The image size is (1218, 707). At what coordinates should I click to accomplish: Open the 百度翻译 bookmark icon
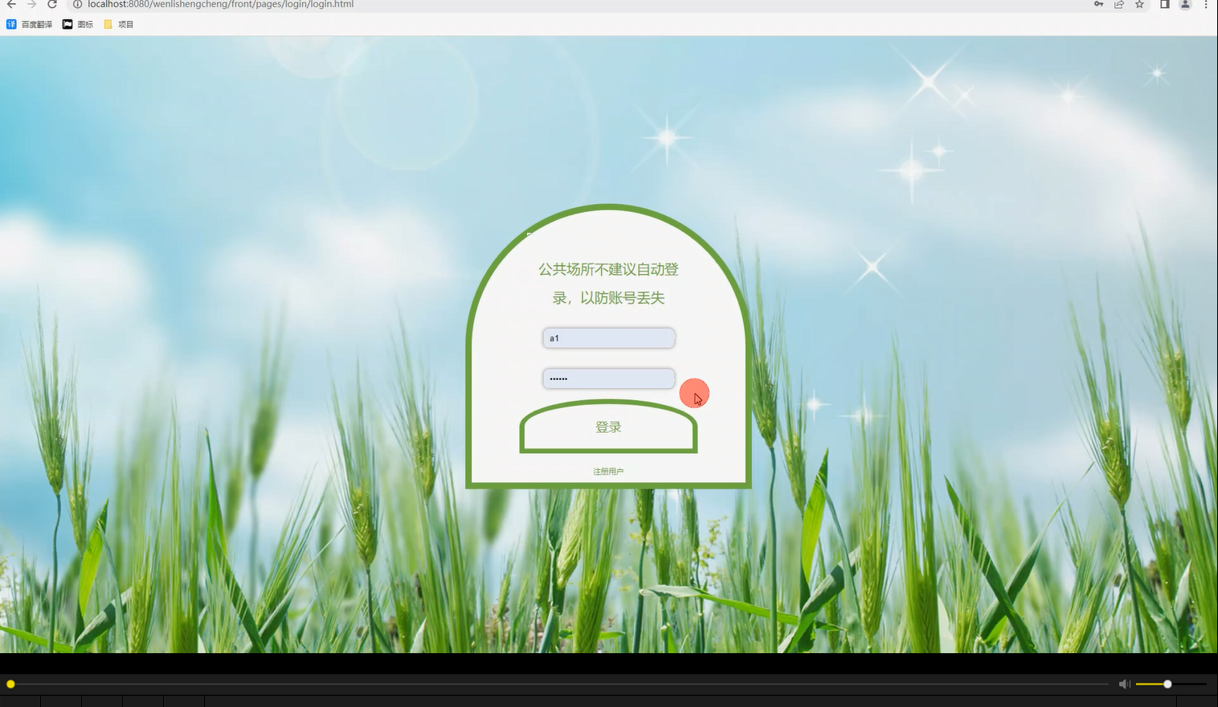pyautogui.click(x=11, y=23)
